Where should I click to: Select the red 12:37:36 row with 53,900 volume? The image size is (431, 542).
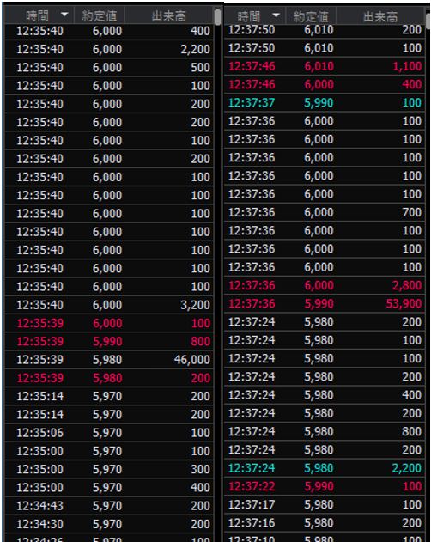pos(325,303)
